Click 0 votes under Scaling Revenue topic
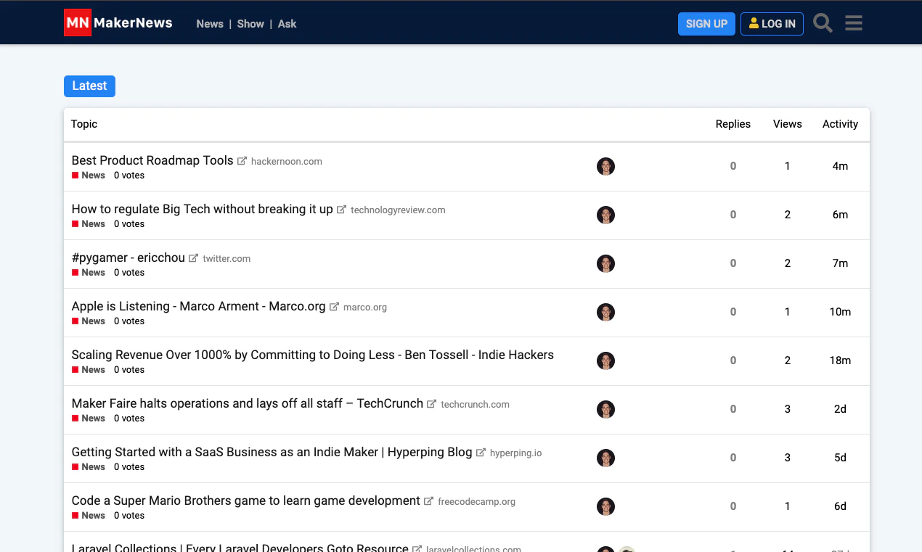The height and width of the screenshot is (552, 922). [129, 370]
